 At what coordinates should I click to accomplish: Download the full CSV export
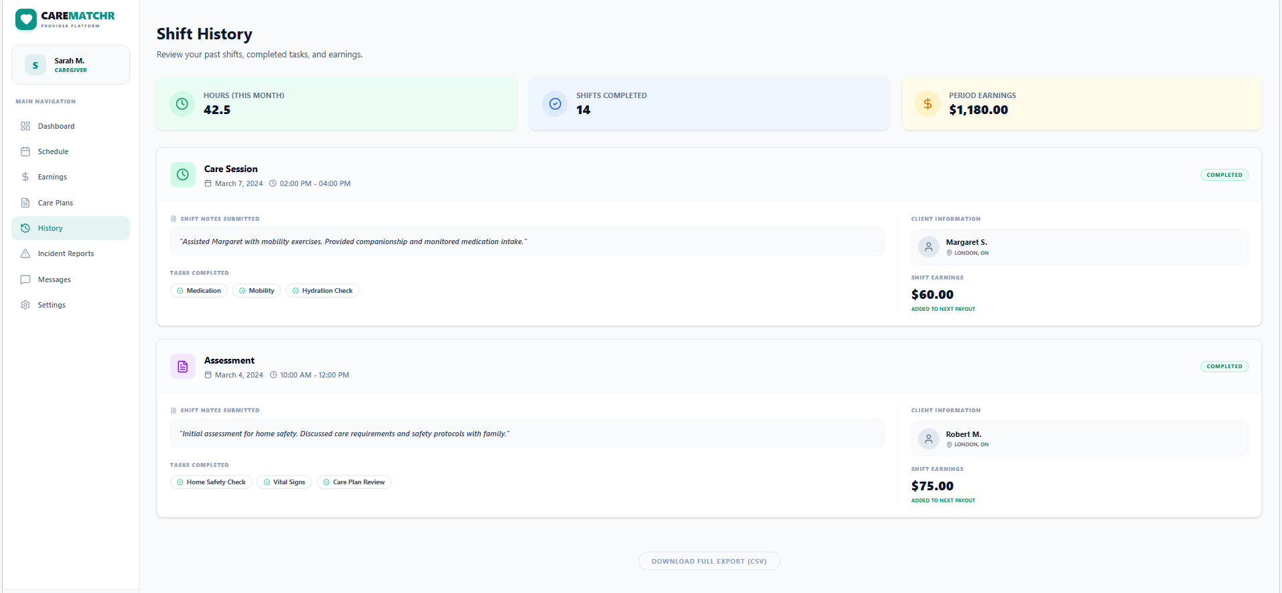coord(708,561)
